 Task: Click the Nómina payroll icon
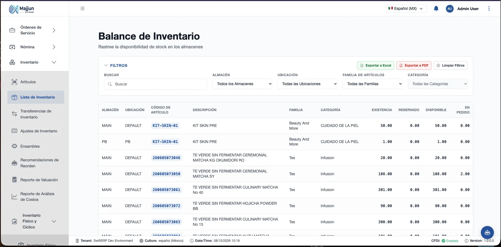tap(12, 47)
